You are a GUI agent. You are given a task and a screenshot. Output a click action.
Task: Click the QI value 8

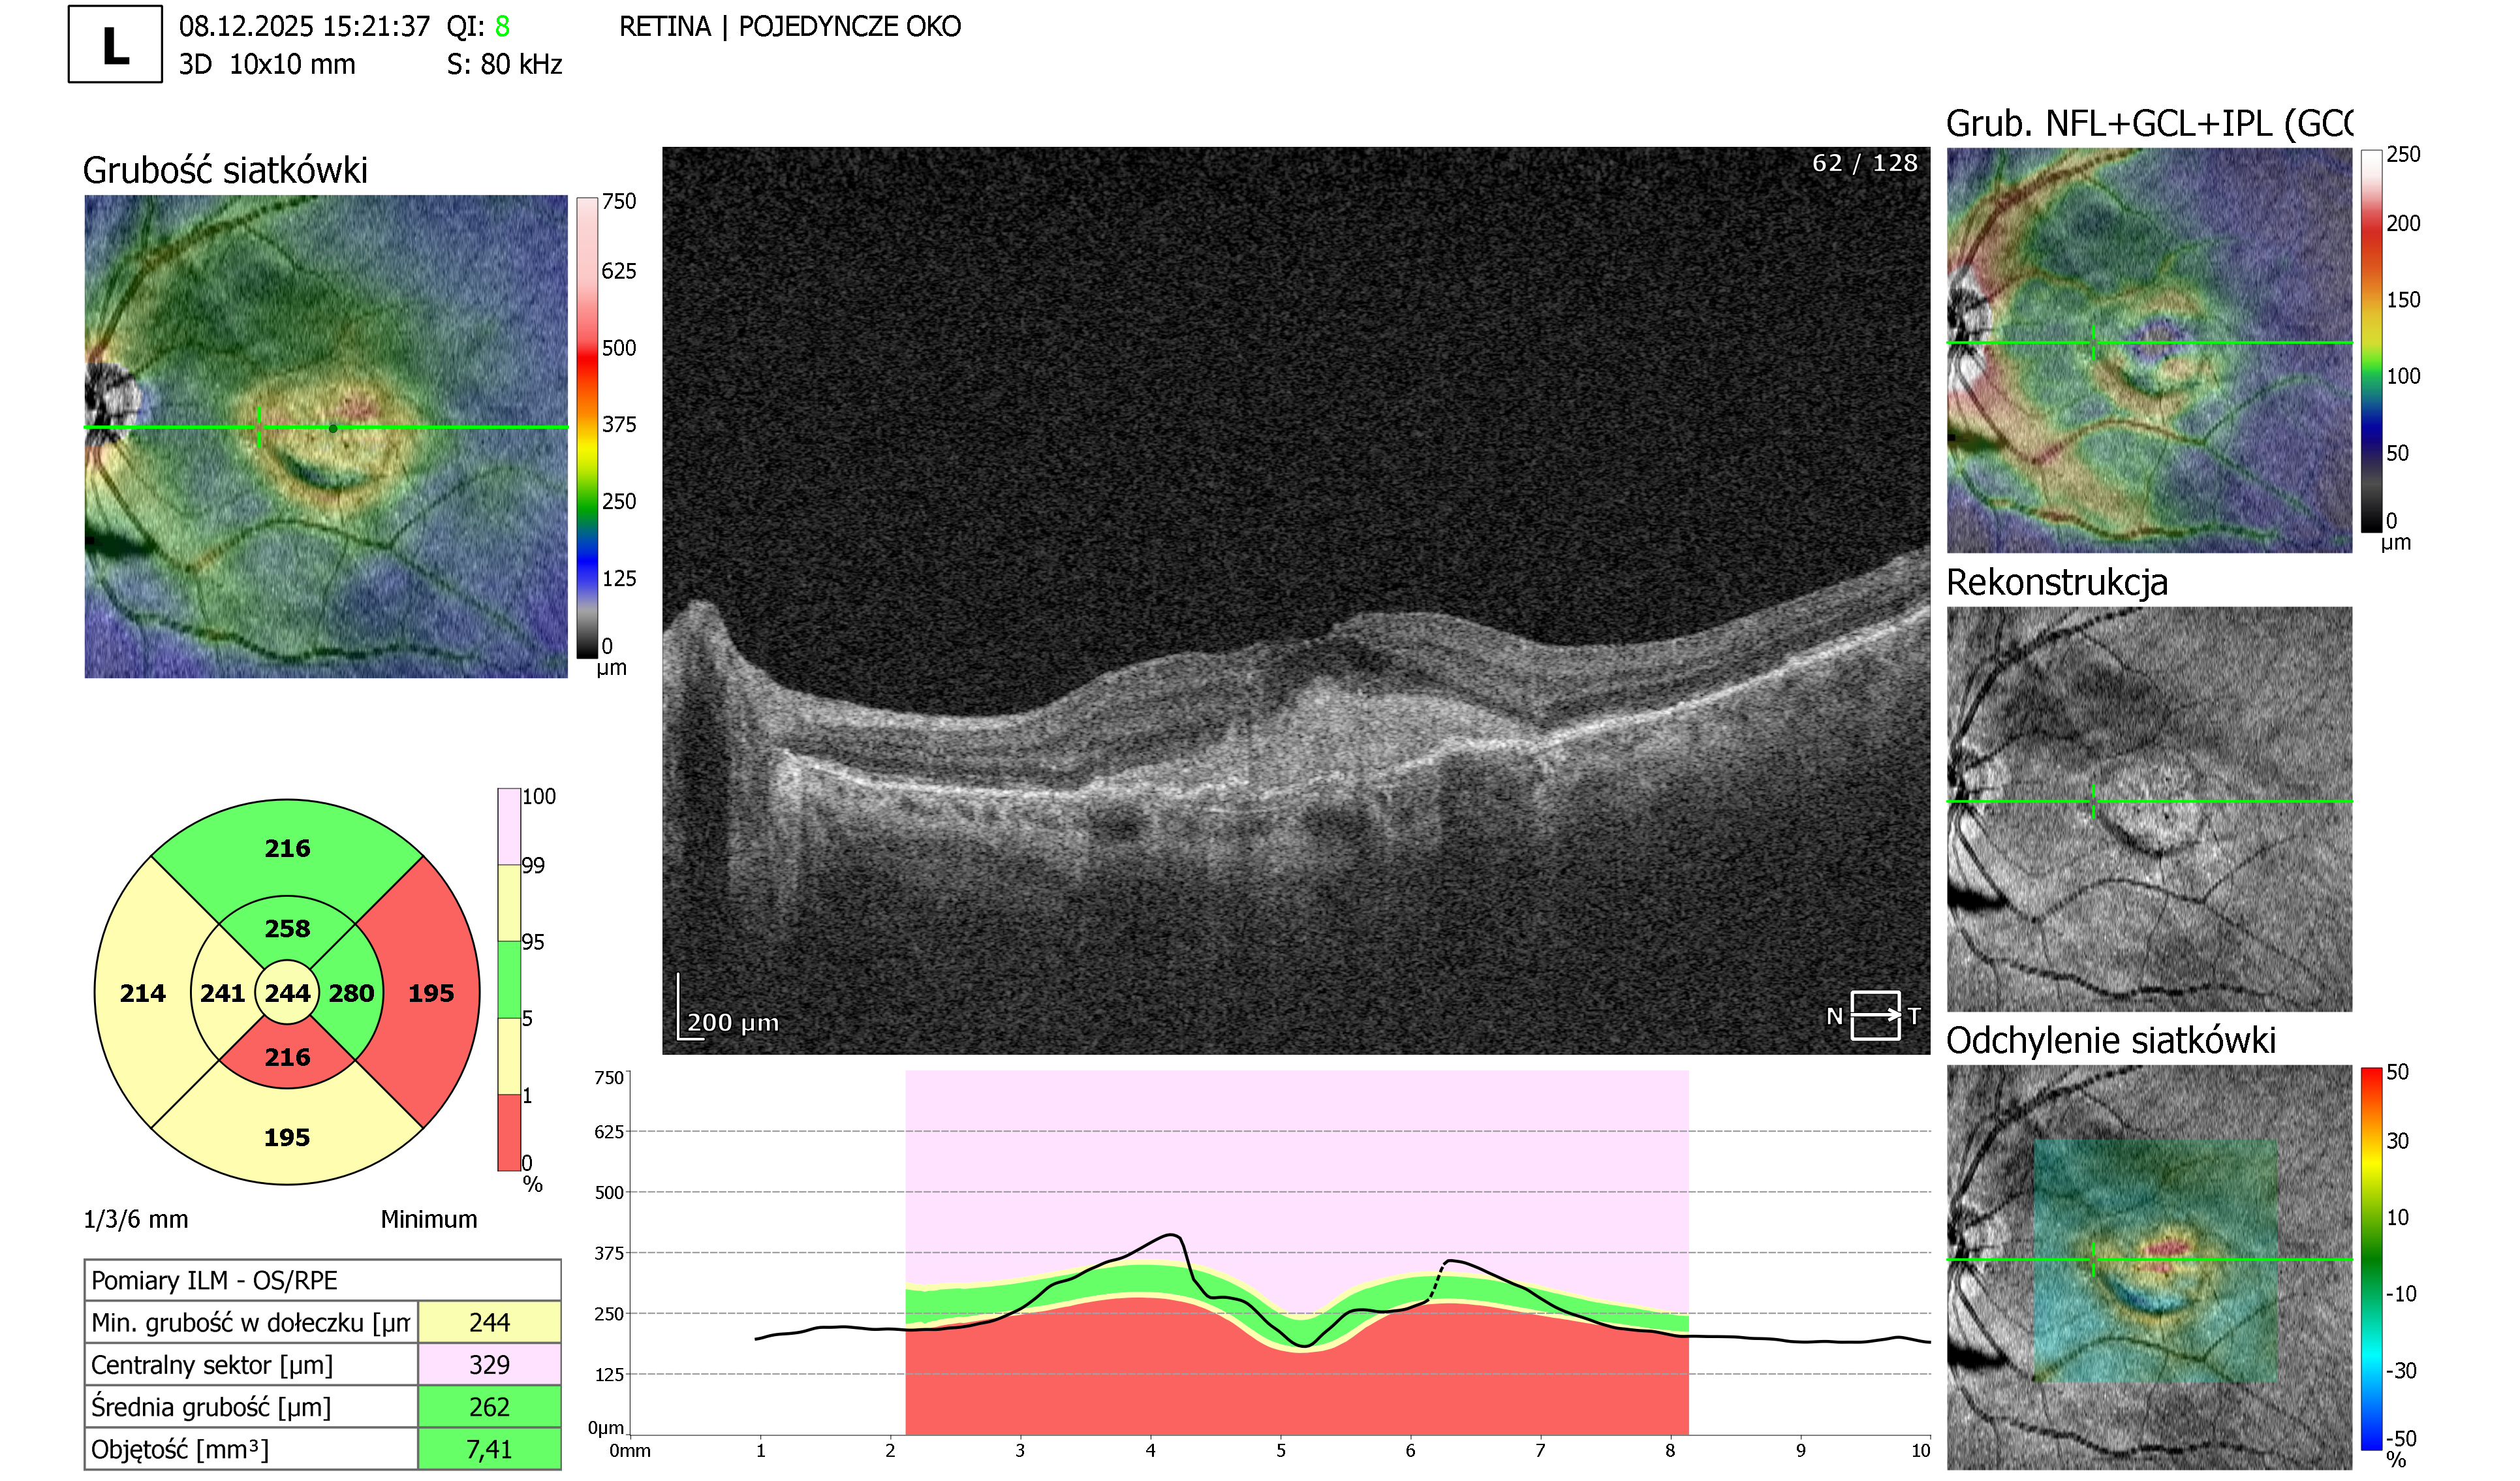(502, 26)
